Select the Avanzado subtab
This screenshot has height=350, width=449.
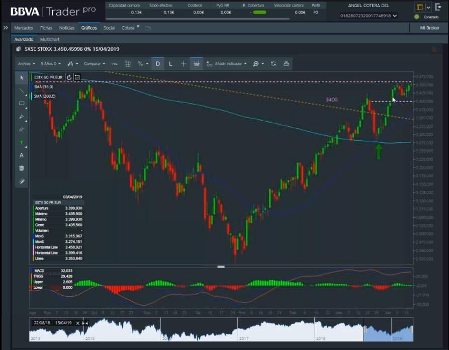24,39
